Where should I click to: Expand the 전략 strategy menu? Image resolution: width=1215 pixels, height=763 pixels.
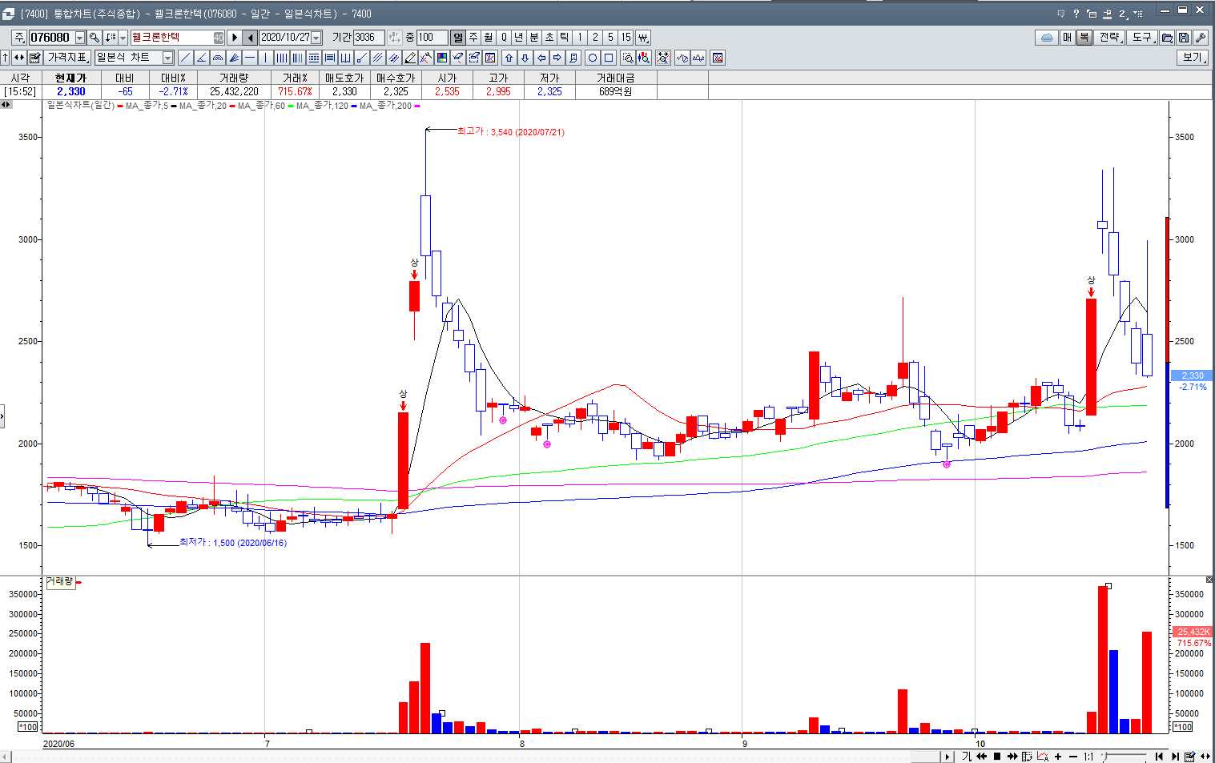coord(1109,38)
